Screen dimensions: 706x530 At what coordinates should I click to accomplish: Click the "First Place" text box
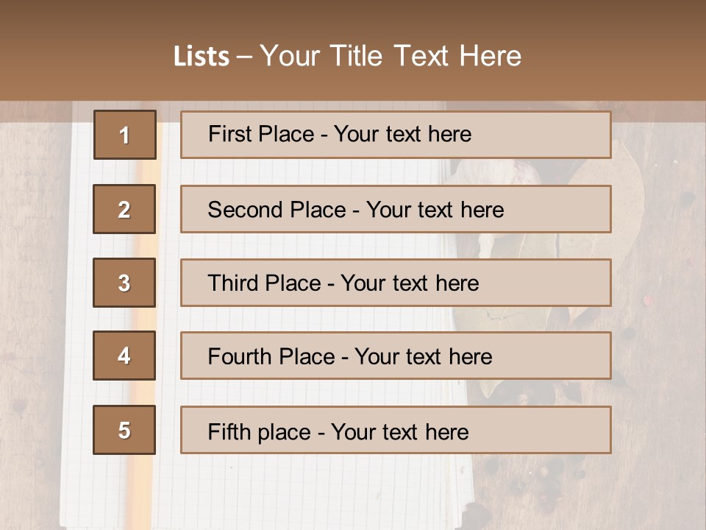(396, 135)
